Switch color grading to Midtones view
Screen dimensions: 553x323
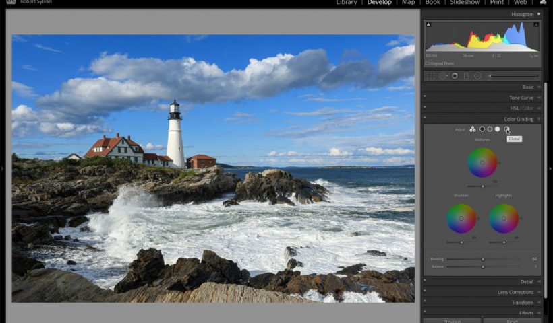tap(490, 129)
